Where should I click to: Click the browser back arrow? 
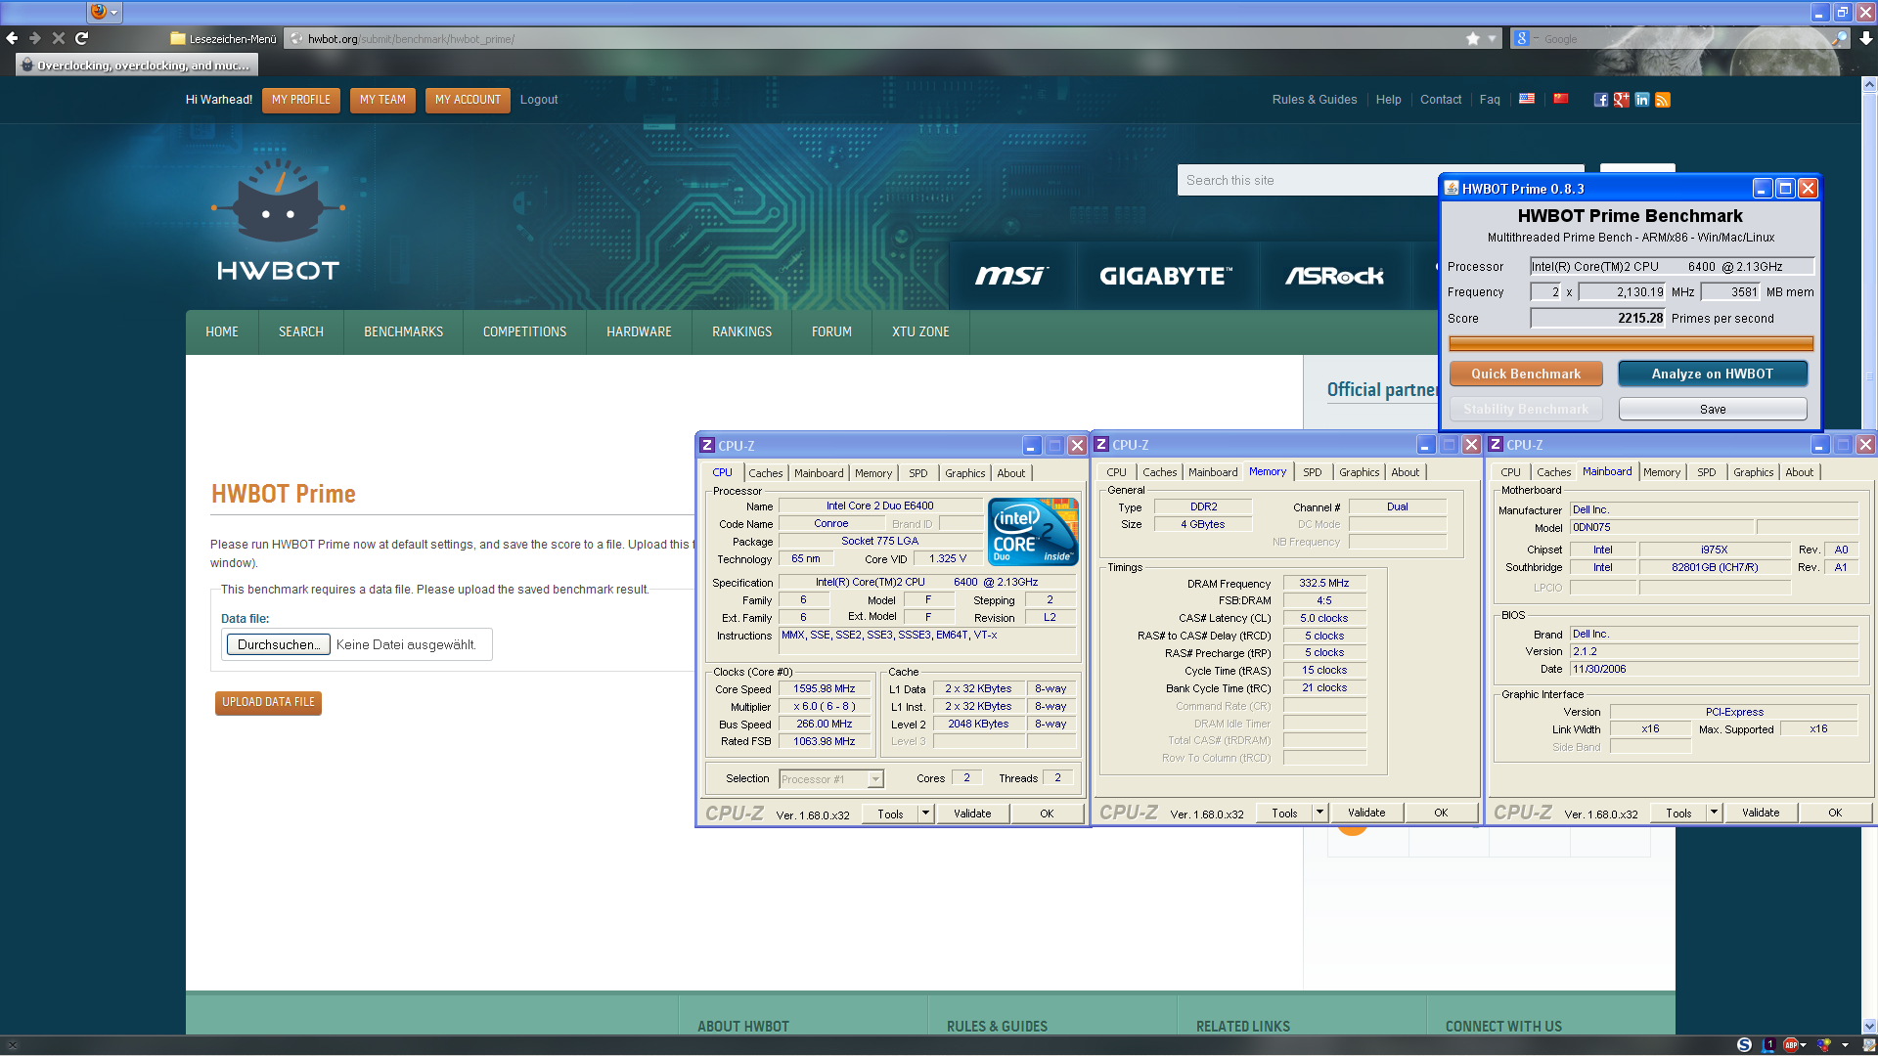click(12, 38)
